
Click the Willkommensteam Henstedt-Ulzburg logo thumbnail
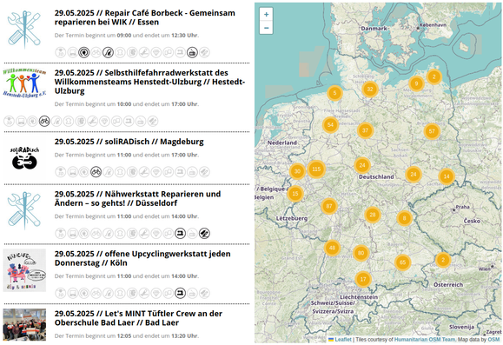pyautogui.click(x=24, y=83)
